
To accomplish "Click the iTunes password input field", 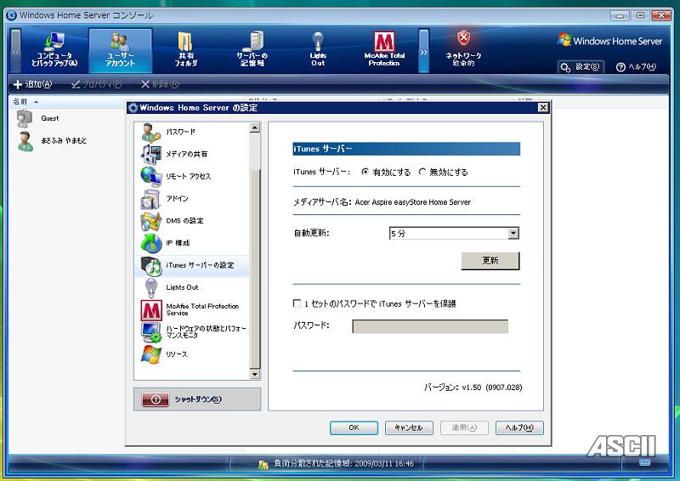I will coord(430,326).
